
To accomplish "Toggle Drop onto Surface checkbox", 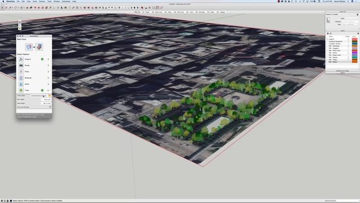I will (x=50, y=107).
